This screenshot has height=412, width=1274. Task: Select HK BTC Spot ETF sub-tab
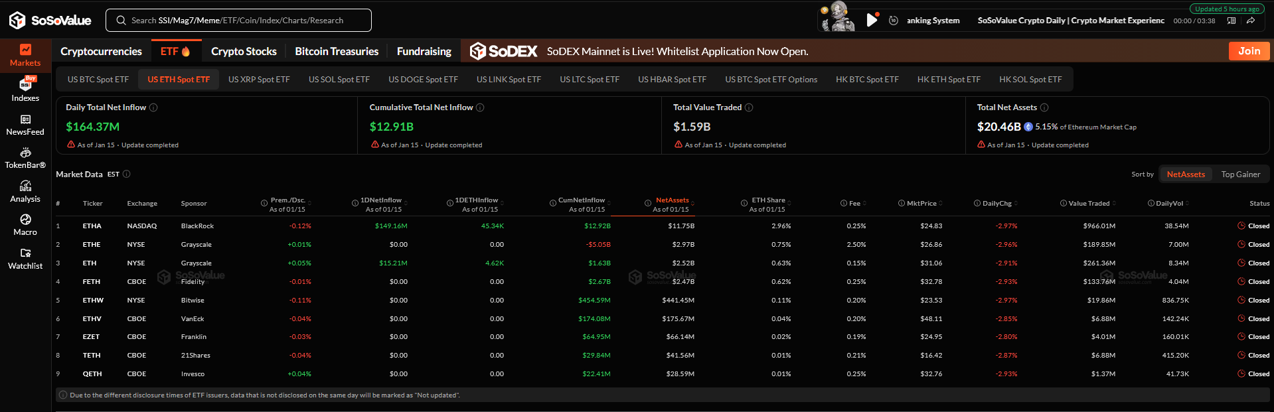pos(867,79)
